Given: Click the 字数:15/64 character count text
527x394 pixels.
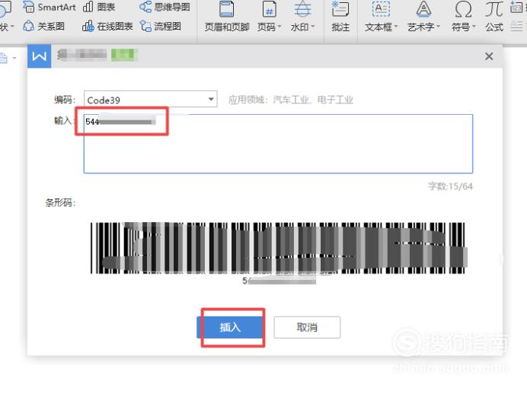Looking at the screenshot, I should (450, 186).
